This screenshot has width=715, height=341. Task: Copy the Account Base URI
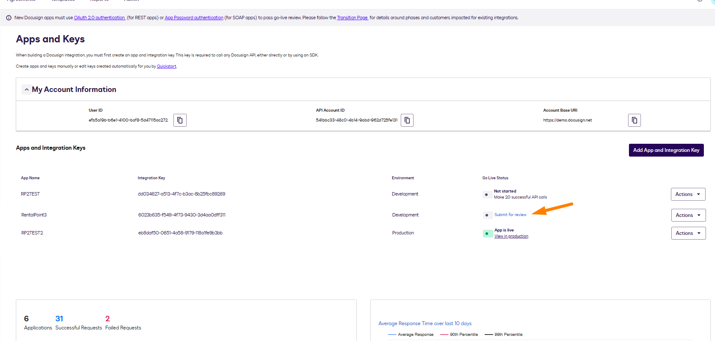click(x=635, y=120)
